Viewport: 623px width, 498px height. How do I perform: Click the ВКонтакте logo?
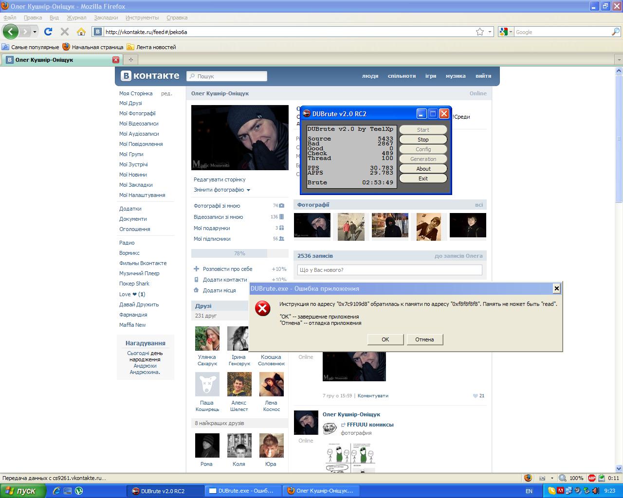(150, 76)
